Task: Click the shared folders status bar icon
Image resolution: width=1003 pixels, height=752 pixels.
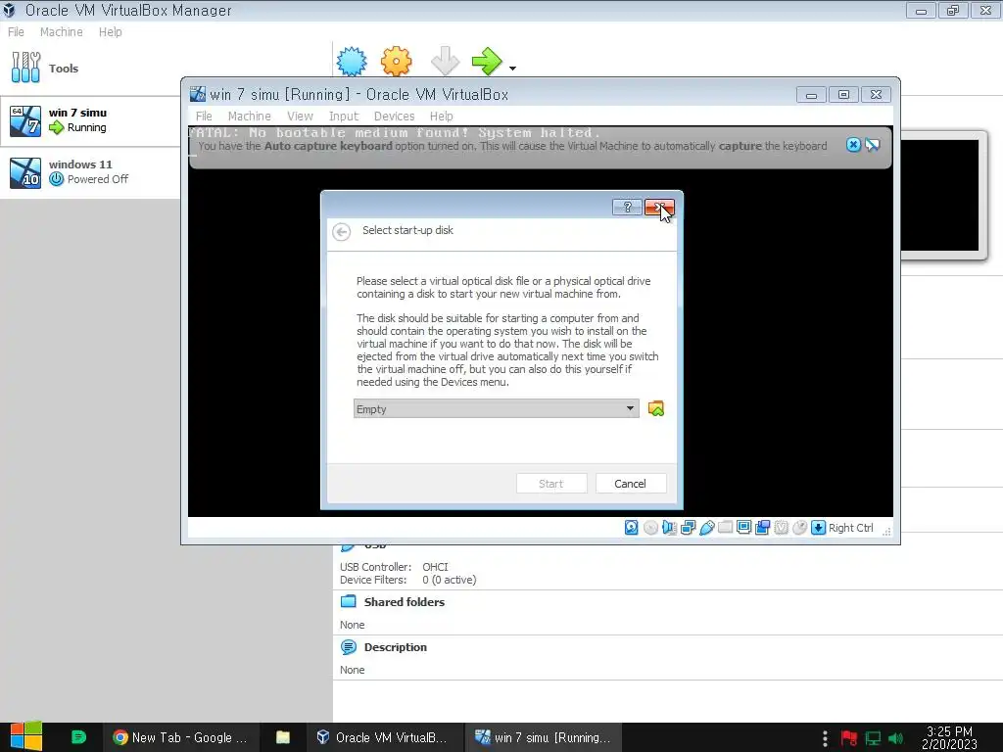Action: (x=726, y=528)
